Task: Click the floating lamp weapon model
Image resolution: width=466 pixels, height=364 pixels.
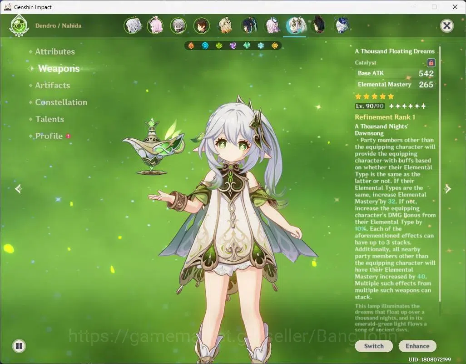Action: click(154, 147)
